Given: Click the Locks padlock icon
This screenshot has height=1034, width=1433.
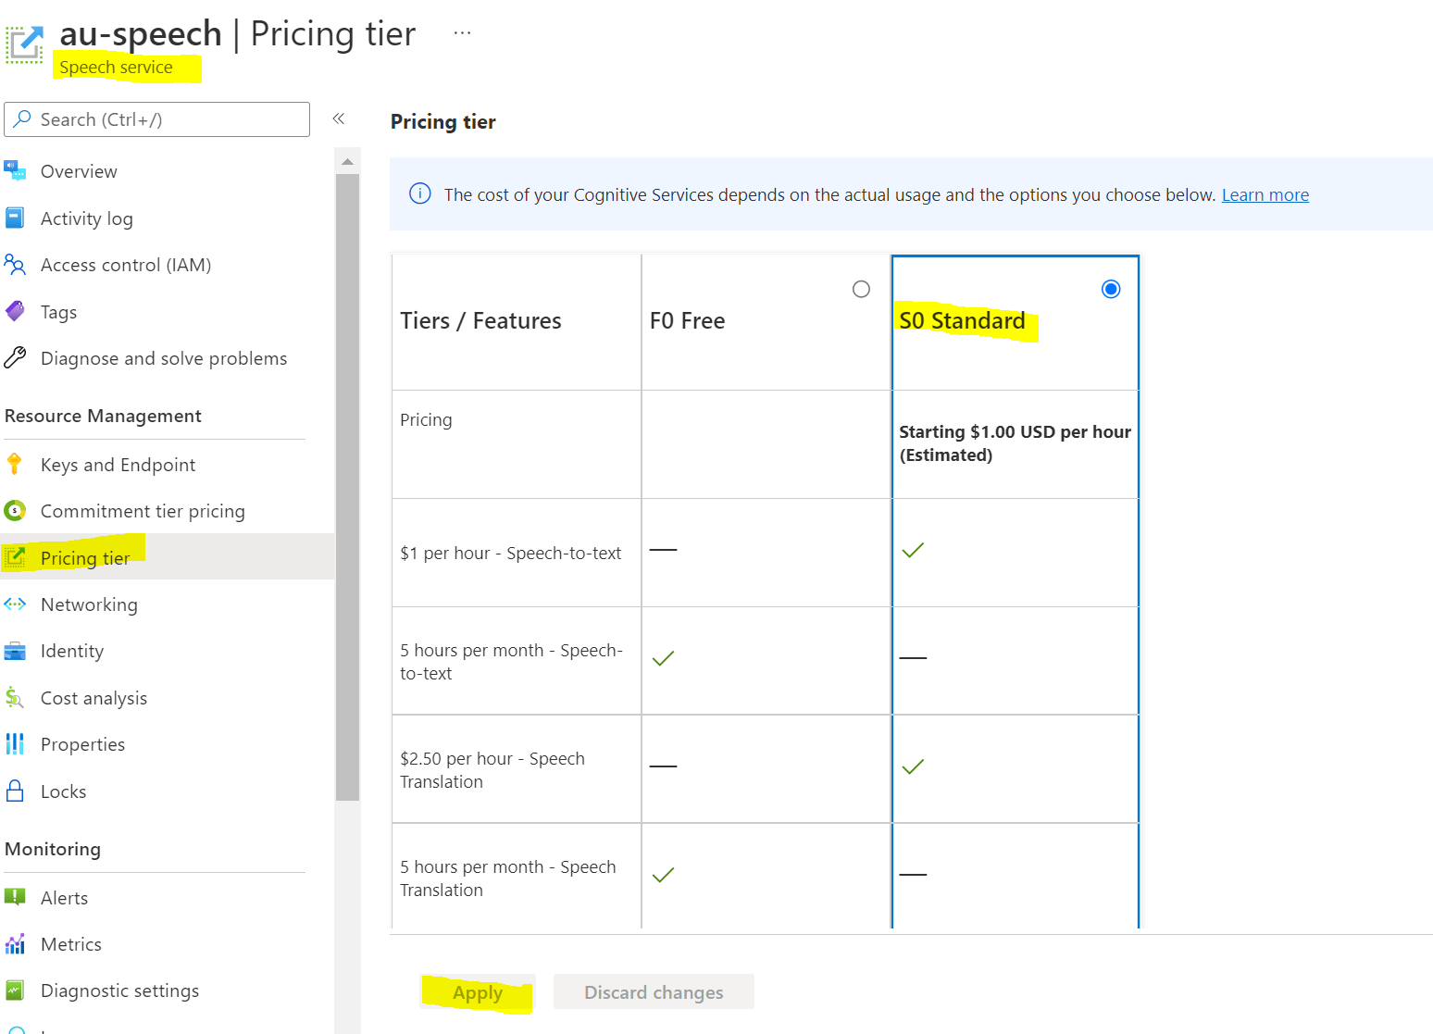Looking at the screenshot, I should (x=16, y=791).
